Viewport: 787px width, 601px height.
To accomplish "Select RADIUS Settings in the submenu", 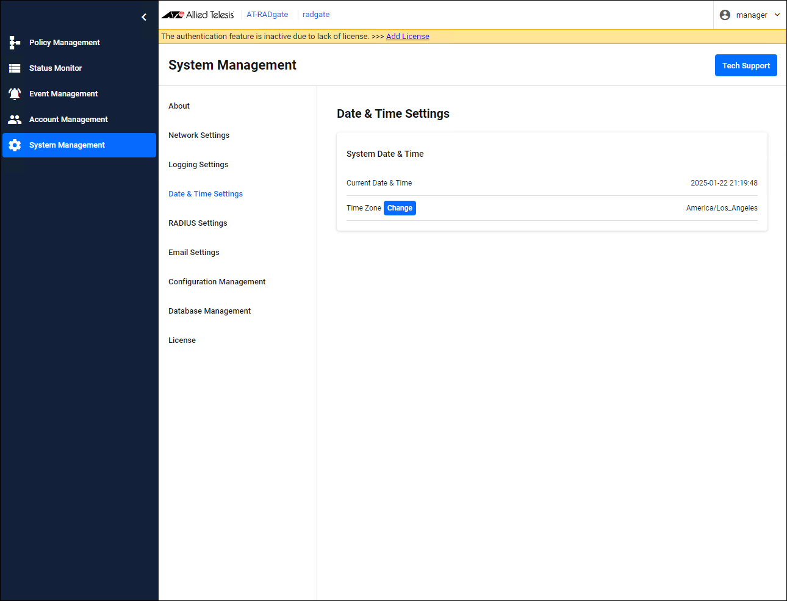I will (x=198, y=223).
